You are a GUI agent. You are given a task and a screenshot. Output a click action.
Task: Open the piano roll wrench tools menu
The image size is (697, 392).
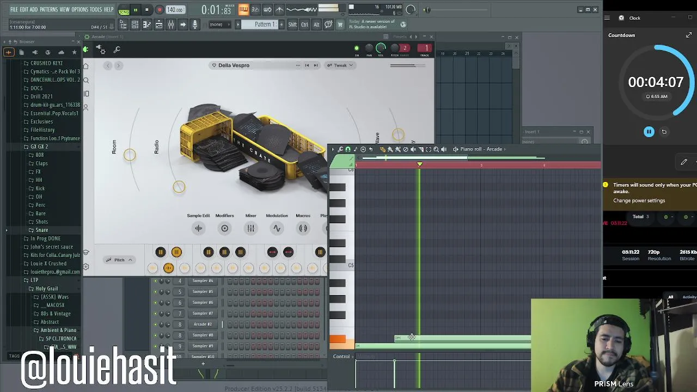coord(340,149)
